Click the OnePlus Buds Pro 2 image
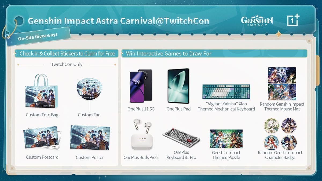 click(x=141, y=134)
